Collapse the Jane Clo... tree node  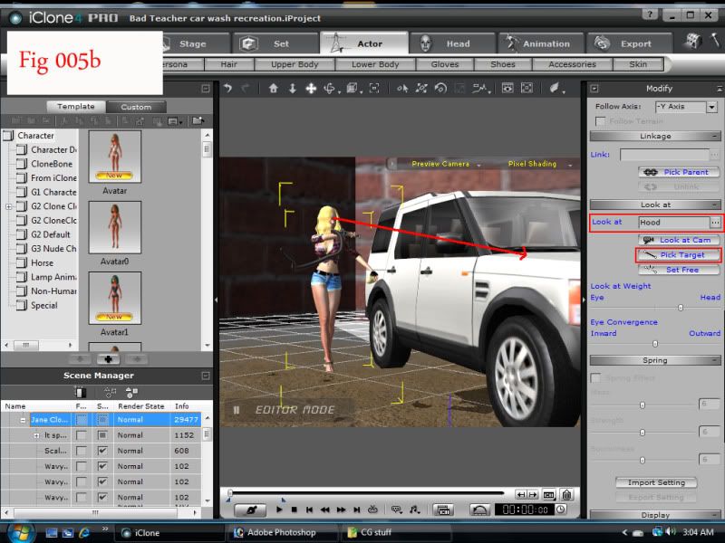pyautogui.click(x=24, y=420)
